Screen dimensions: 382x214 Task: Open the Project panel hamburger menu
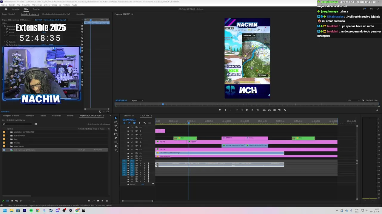[x=104, y=116]
